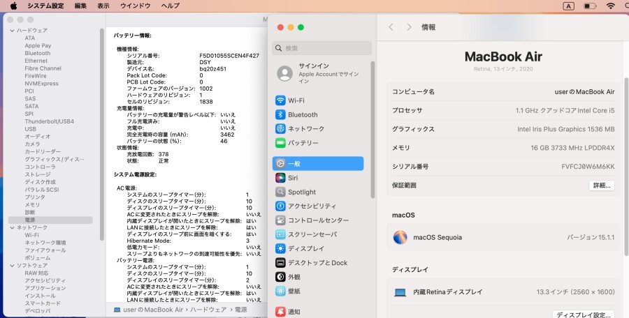Open the 通知 bell icon
Viewport: 629px width, 318px height.
(280, 312)
